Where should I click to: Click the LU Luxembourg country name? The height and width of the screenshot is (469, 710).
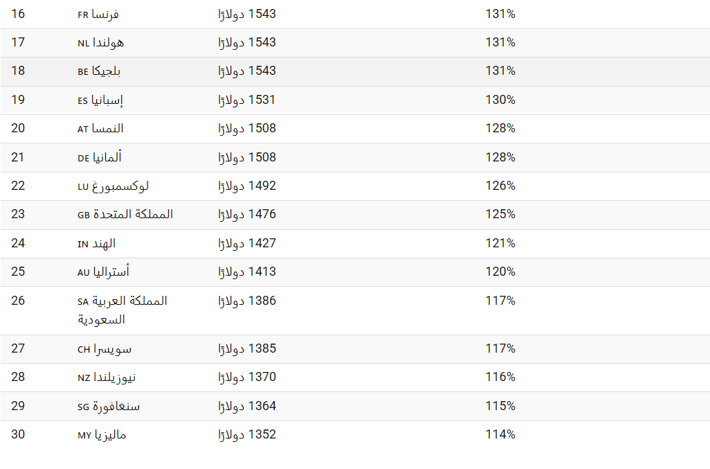tap(113, 186)
